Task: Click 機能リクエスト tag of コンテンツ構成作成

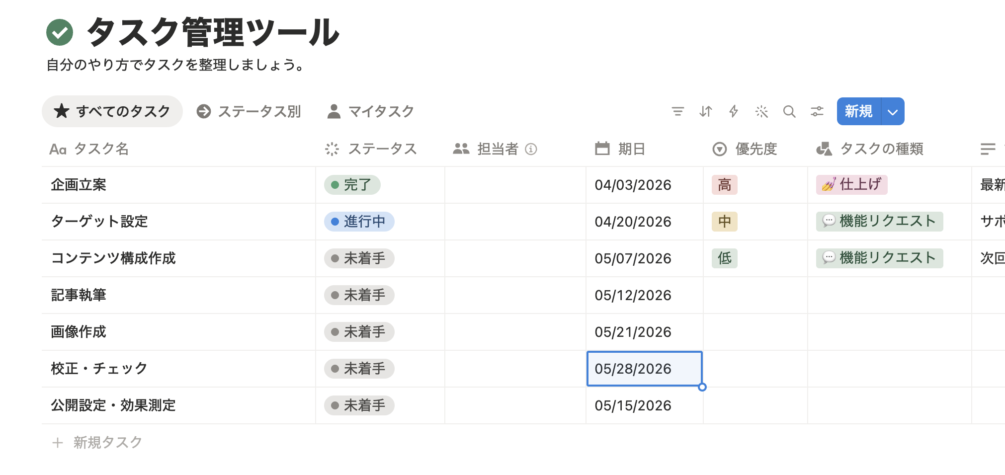Action: point(880,258)
